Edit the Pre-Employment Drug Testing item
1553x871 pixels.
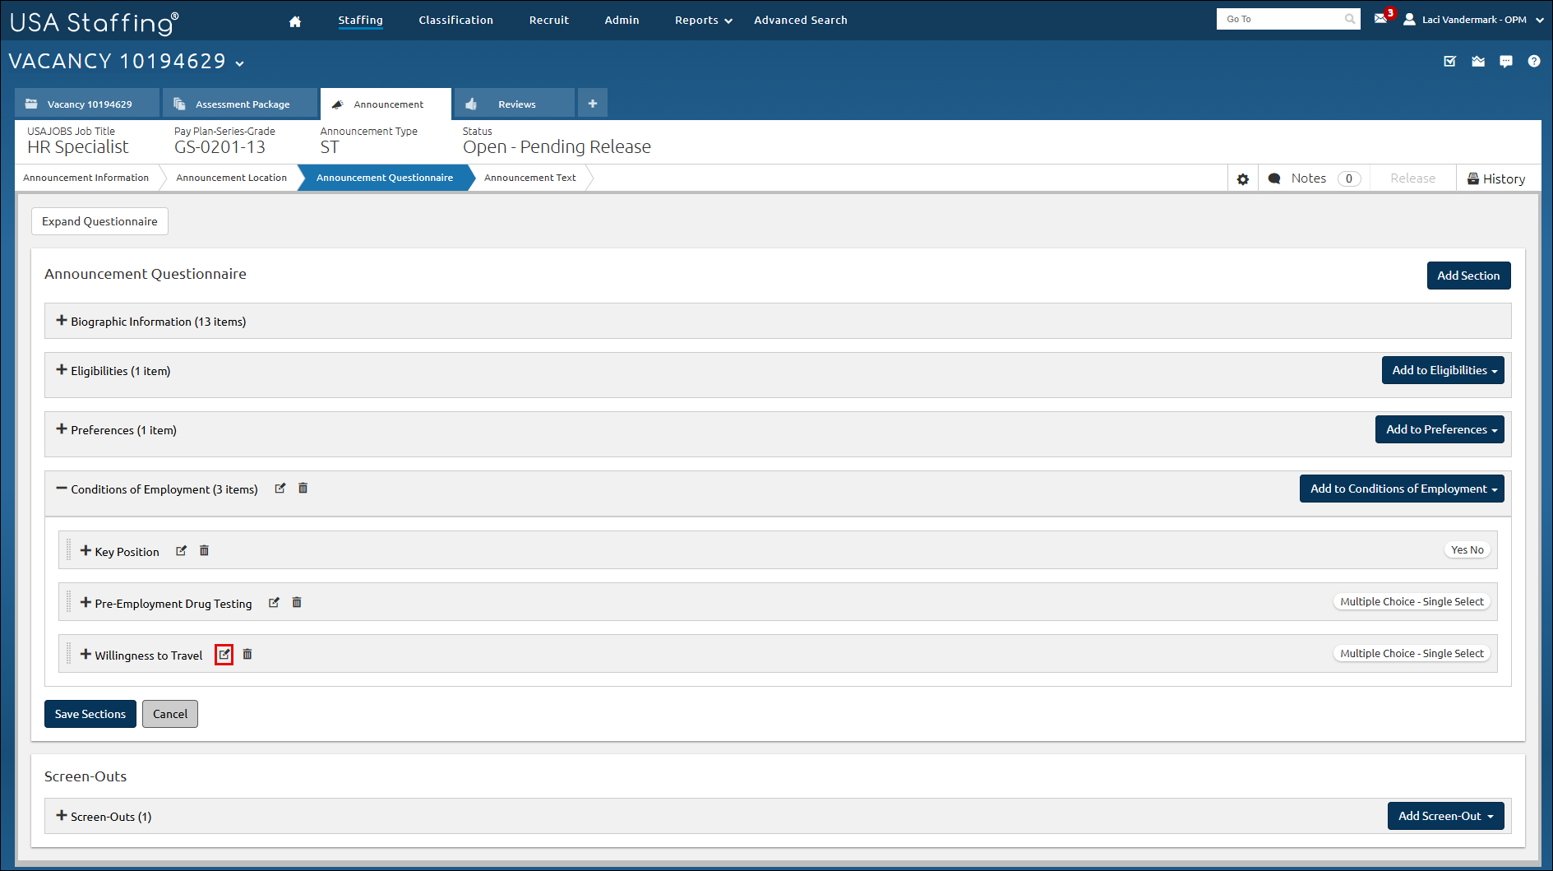pyautogui.click(x=275, y=603)
